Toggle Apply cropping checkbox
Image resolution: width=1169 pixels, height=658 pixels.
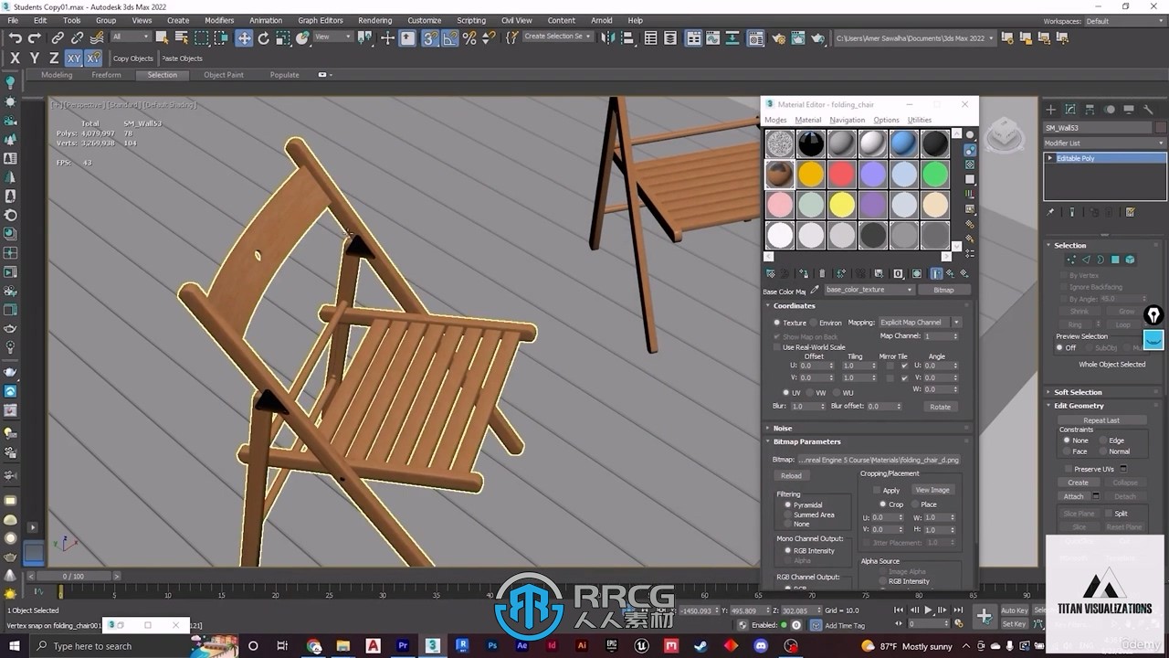(877, 491)
